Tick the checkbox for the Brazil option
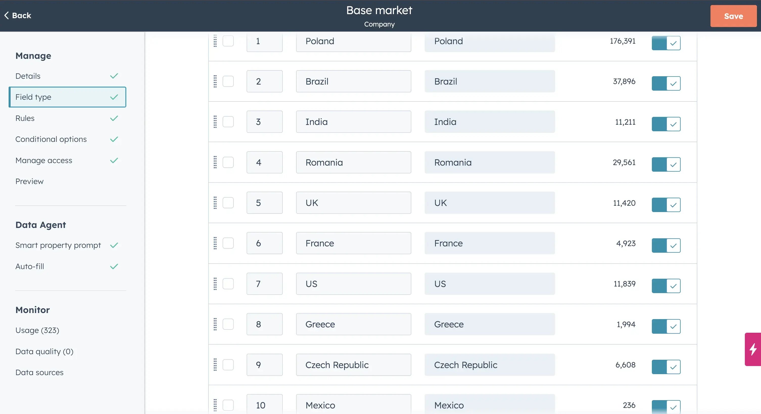This screenshot has width=761, height=414. [x=228, y=82]
